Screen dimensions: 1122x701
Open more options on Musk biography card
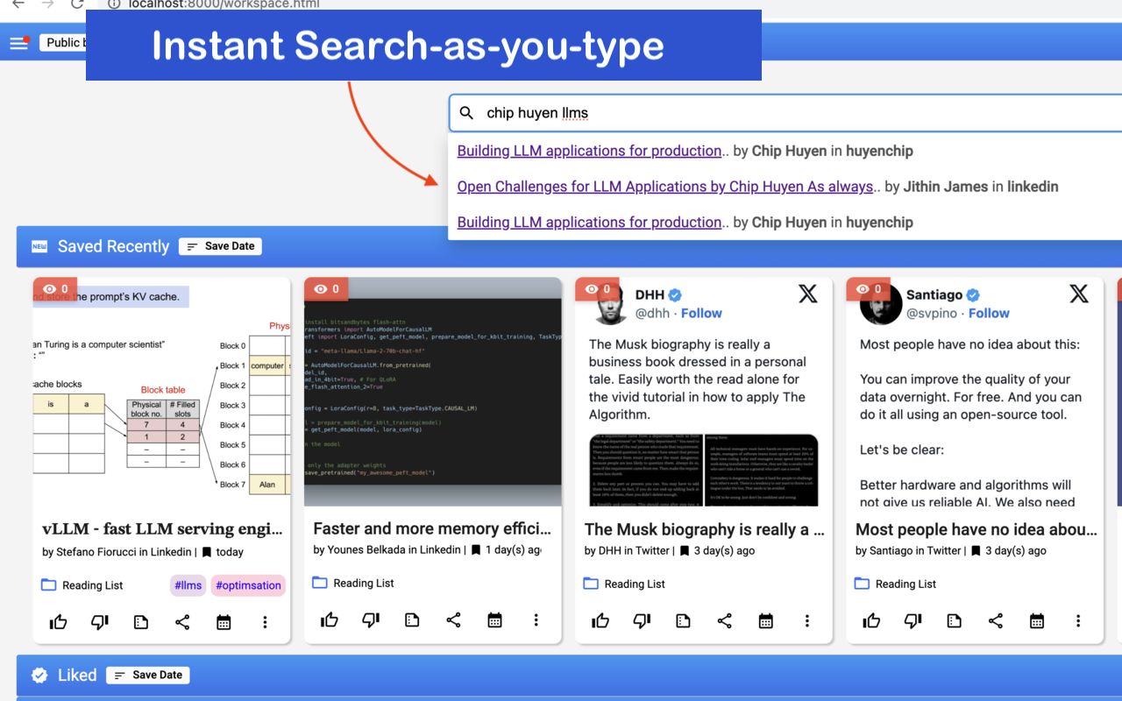pos(806,620)
